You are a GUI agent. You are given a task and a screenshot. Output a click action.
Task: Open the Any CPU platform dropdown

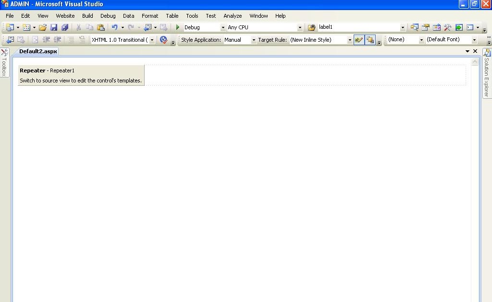click(299, 27)
